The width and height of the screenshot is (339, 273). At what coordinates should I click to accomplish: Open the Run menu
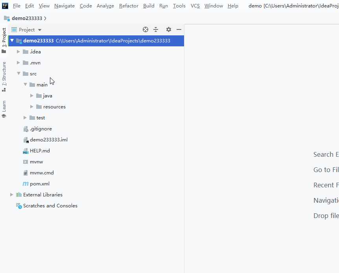[164, 6]
